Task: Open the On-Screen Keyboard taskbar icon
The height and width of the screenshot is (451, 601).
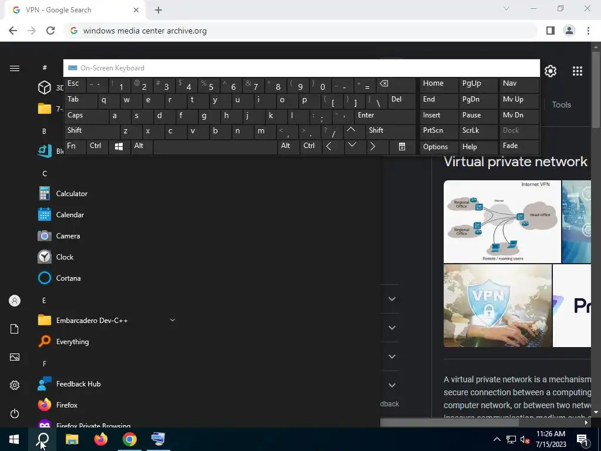Action: coord(158,439)
